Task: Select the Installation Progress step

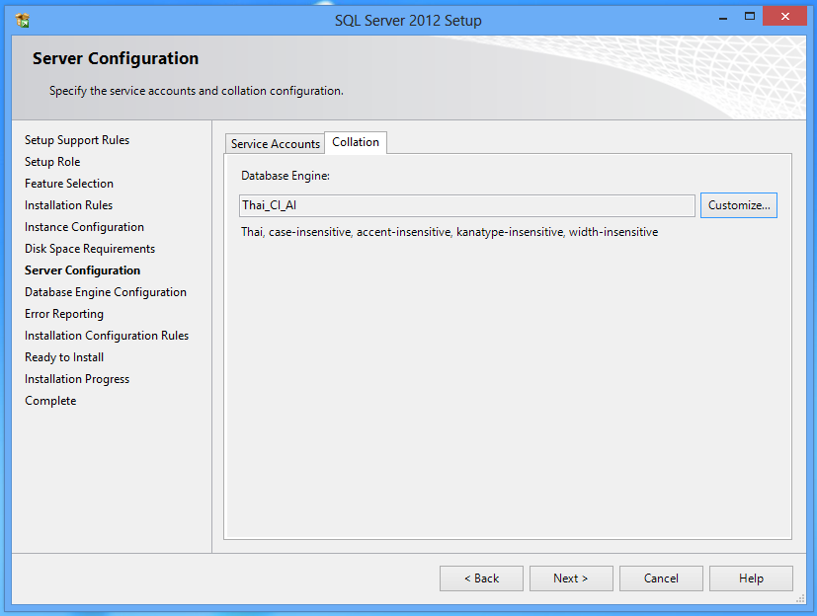Action: (x=77, y=379)
